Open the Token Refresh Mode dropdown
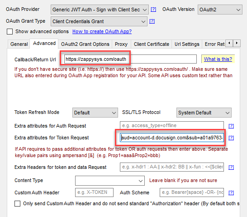 tap(95, 113)
